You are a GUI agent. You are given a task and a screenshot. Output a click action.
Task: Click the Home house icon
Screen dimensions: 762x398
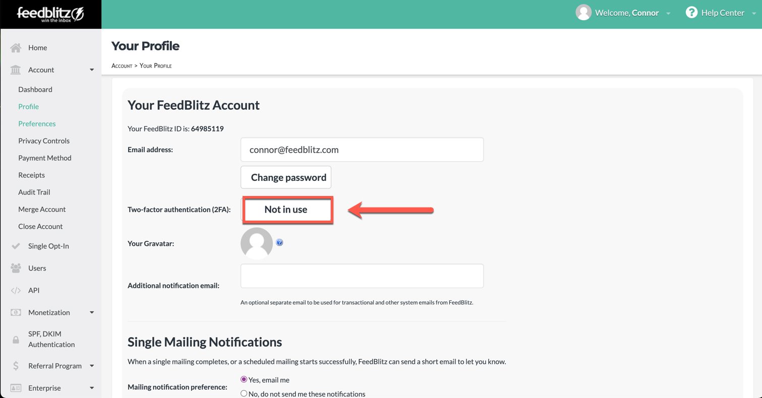[16, 48]
